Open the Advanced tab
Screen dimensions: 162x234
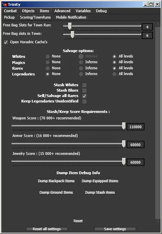[62, 11]
